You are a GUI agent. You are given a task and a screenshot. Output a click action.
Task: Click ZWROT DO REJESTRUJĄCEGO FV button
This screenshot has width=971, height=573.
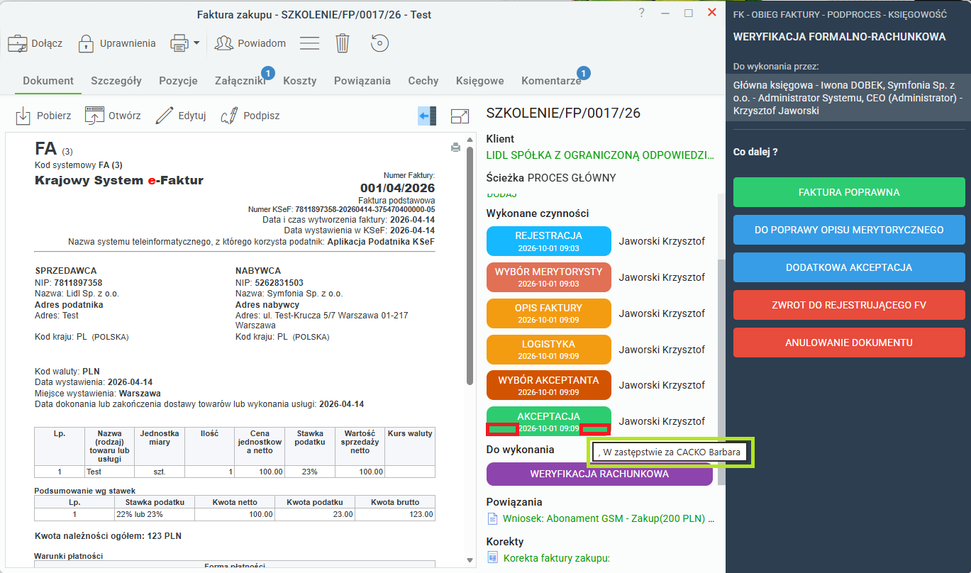[x=849, y=305]
